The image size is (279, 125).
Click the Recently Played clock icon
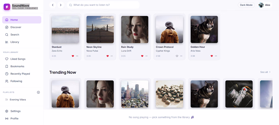7,74
